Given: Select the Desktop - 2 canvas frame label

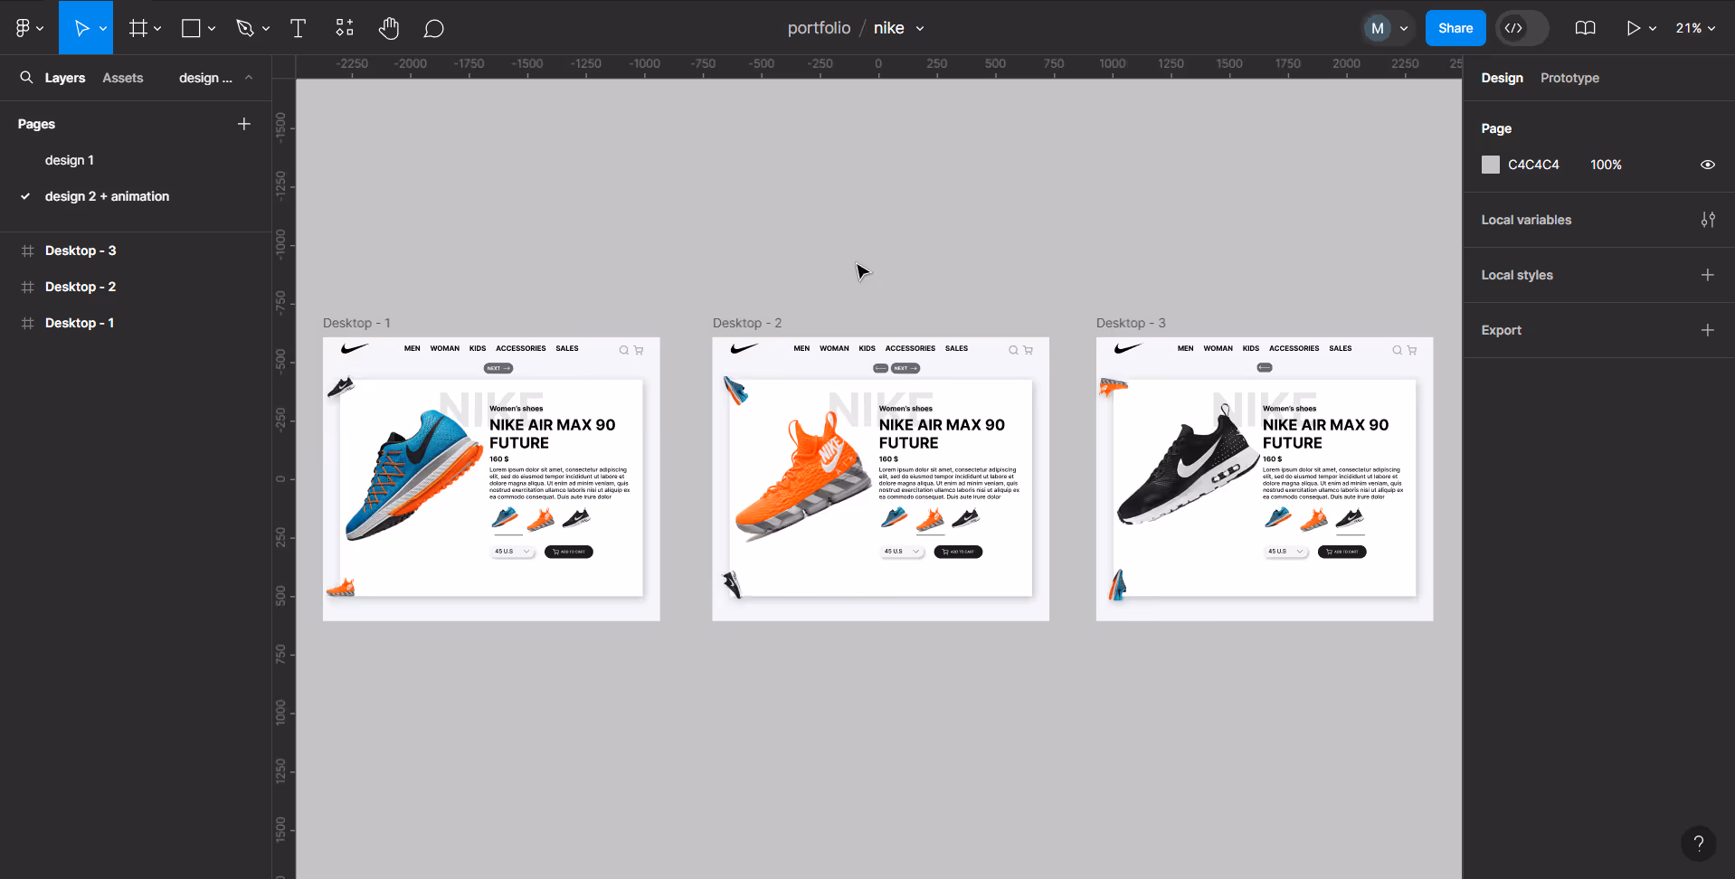Looking at the screenshot, I should tap(747, 323).
